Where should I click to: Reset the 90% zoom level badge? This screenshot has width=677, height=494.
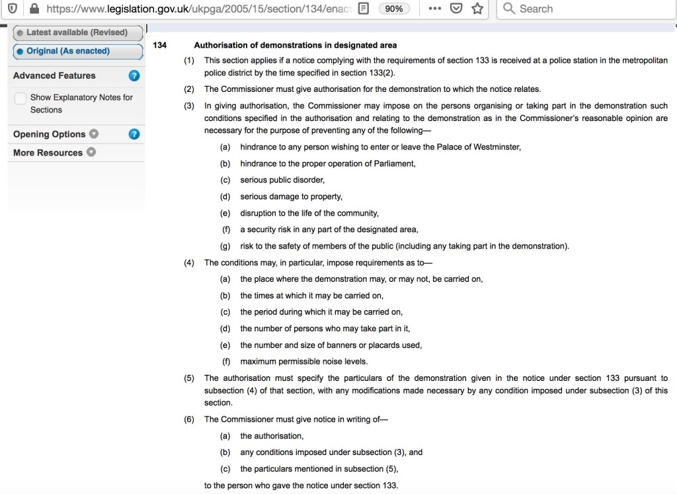coord(393,9)
